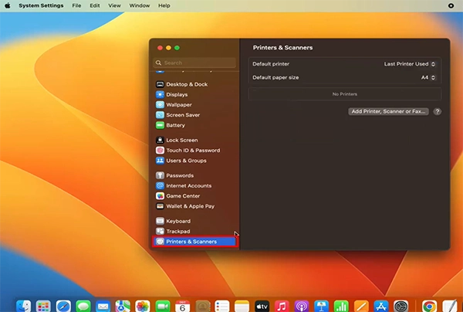463x312 pixels.
Task: Open the System Settings app menu
Action: click(41, 5)
